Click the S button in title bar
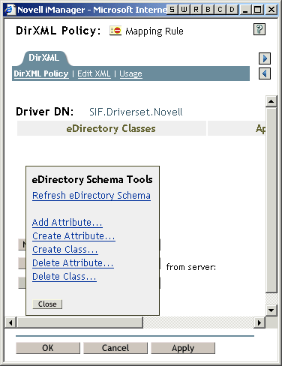 tap(172, 10)
